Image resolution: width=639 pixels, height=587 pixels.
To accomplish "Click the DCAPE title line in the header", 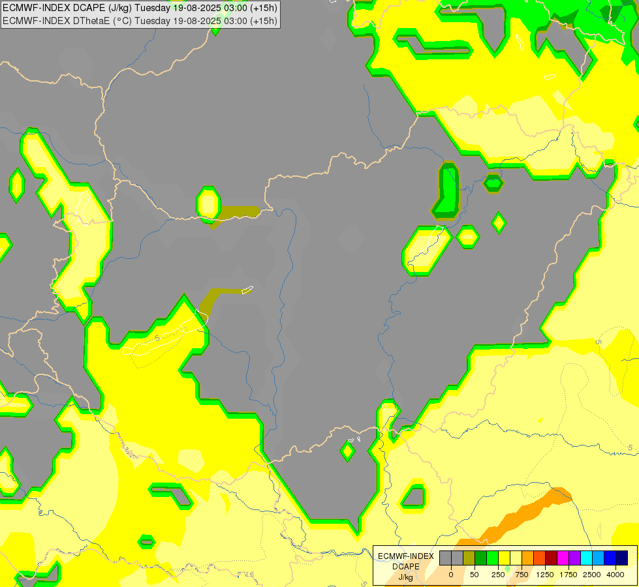I will [140, 8].
